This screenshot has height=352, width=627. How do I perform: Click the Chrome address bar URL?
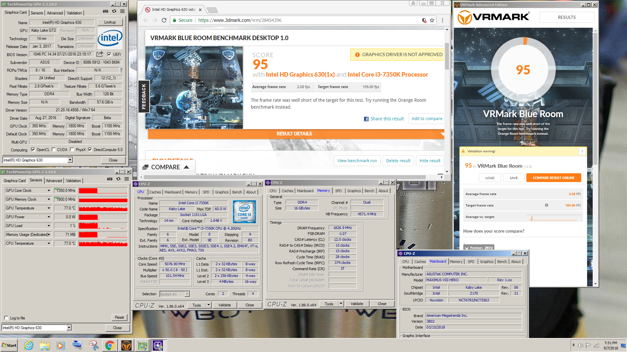point(240,20)
